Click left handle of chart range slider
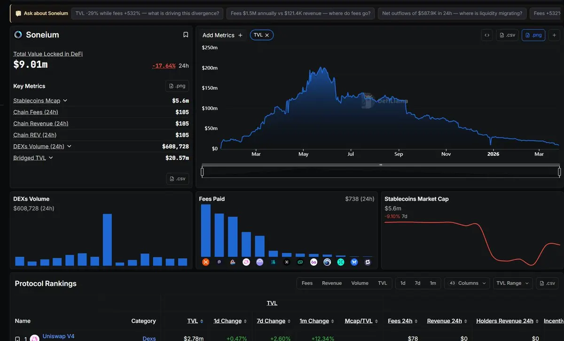The image size is (564, 341). click(x=203, y=172)
